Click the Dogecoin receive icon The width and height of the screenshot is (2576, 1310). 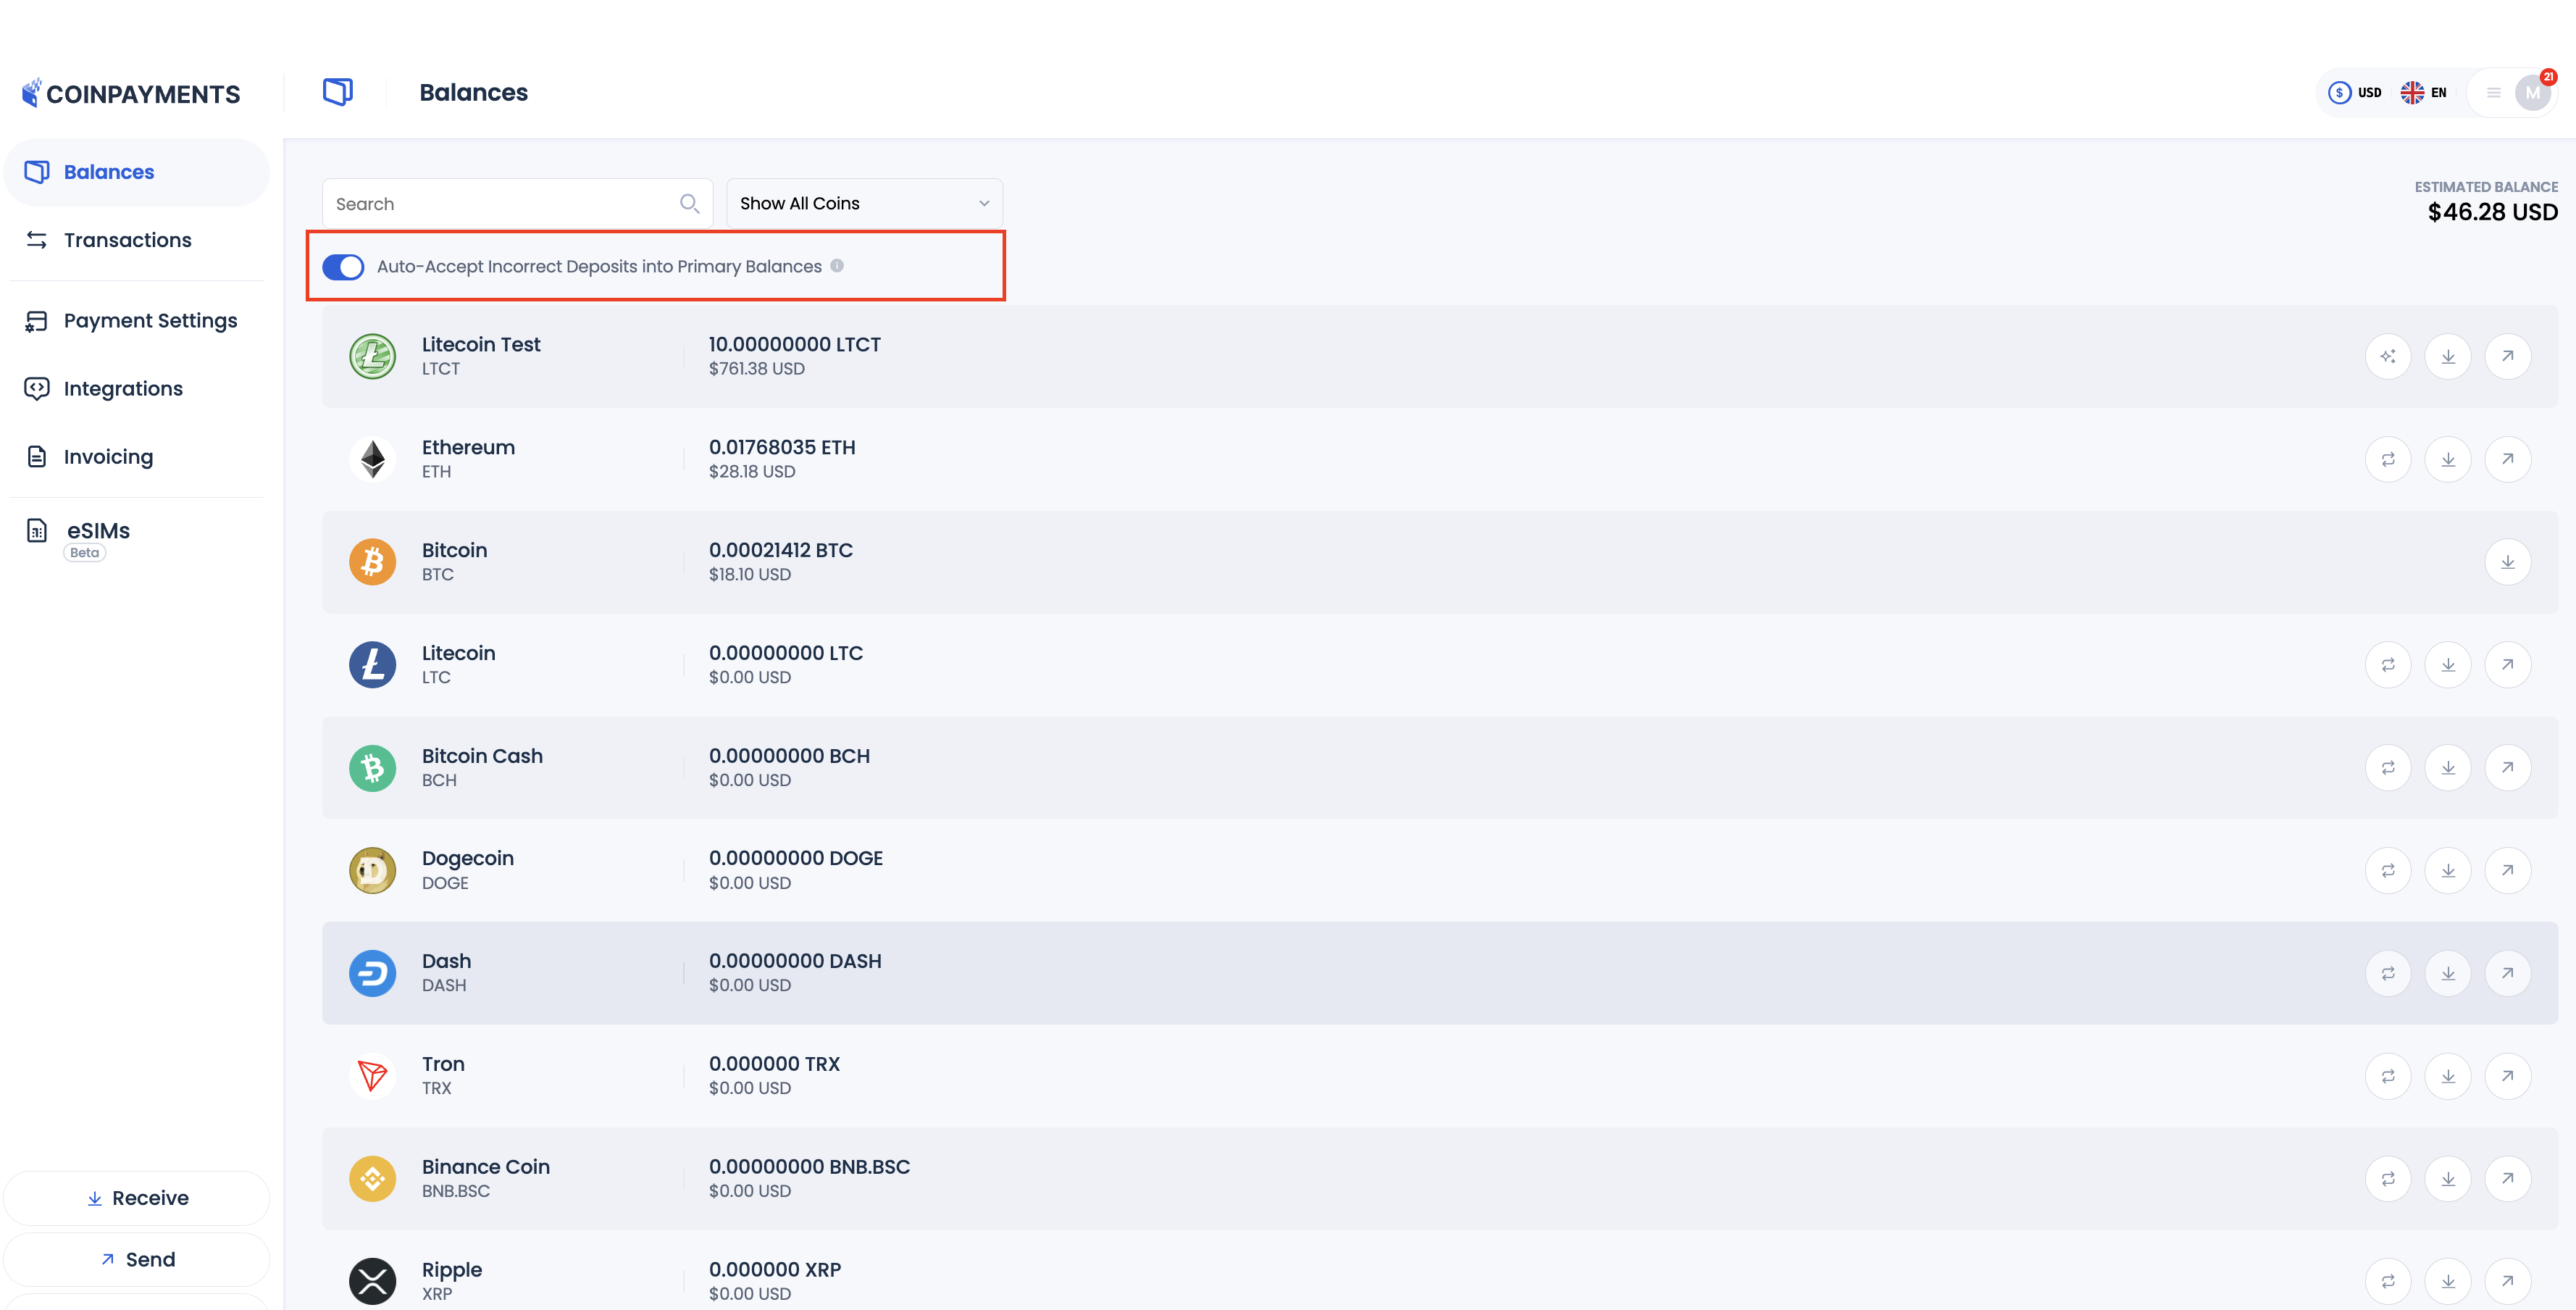coord(2447,871)
